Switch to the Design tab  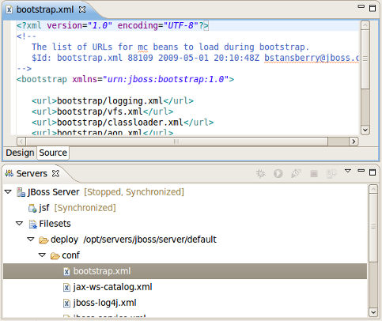(20, 153)
